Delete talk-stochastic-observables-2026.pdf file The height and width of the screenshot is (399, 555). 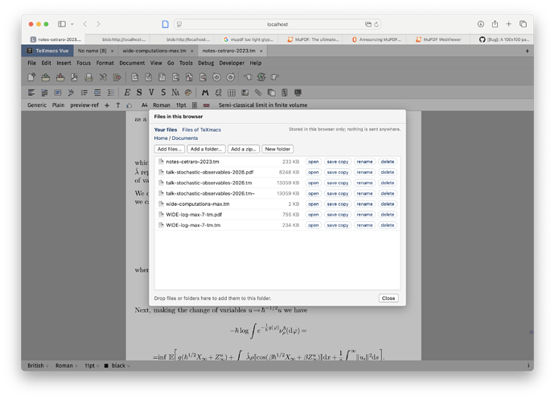pyautogui.click(x=388, y=172)
